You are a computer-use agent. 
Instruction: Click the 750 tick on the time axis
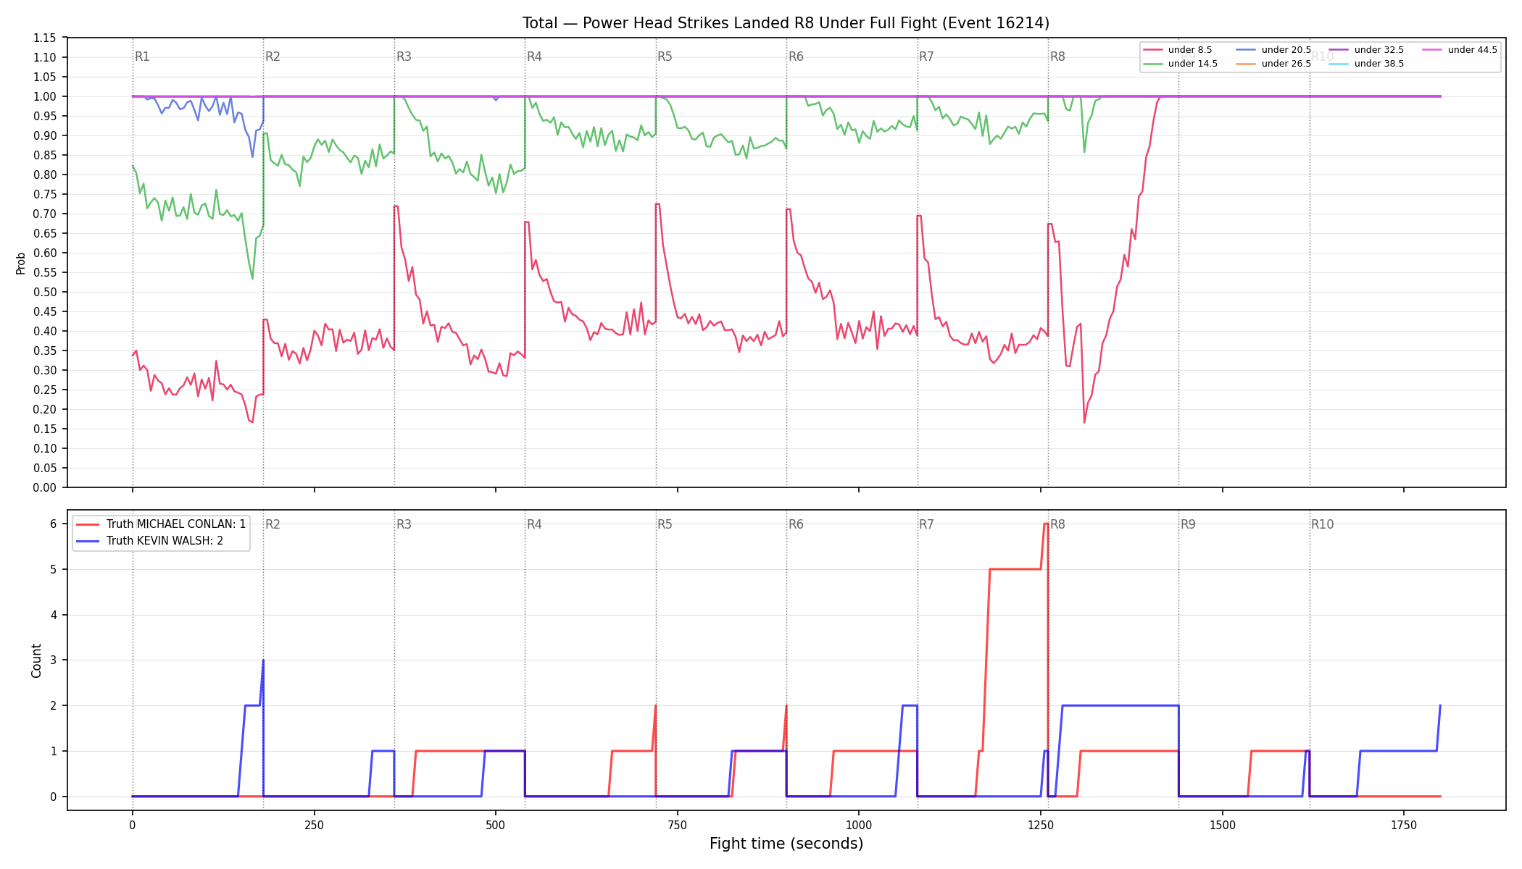pyautogui.click(x=678, y=825)
